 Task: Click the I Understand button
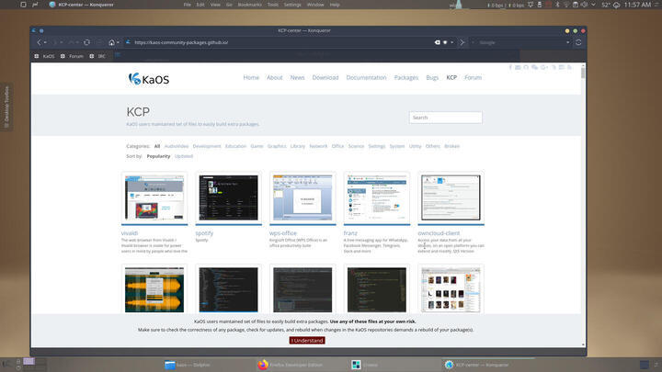(x=307, y=341)
